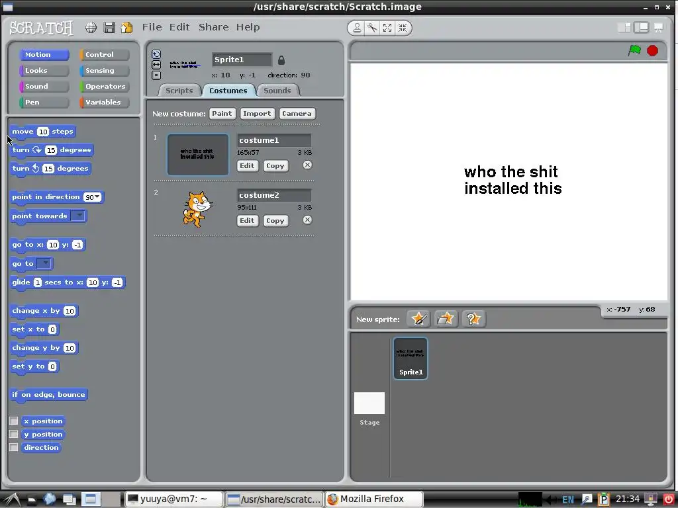This screenshot has width=678, height=508.
Task: Set rotation style to can rotate
Action: point(156,54)
